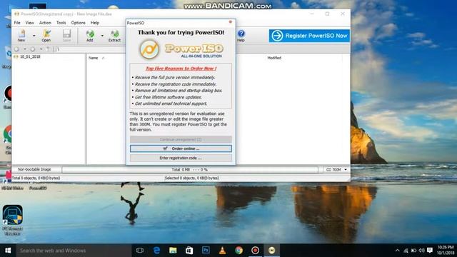Click the Bandicam recorder taskbar icon
This screenshot has width=457, height=257.
pyautogui.click(x=255, y=251)
